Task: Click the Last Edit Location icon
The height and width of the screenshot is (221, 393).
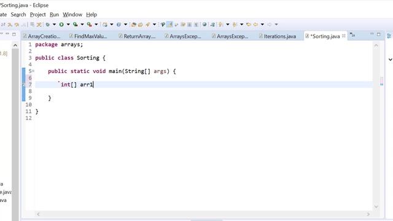Action: click(249, 25)
